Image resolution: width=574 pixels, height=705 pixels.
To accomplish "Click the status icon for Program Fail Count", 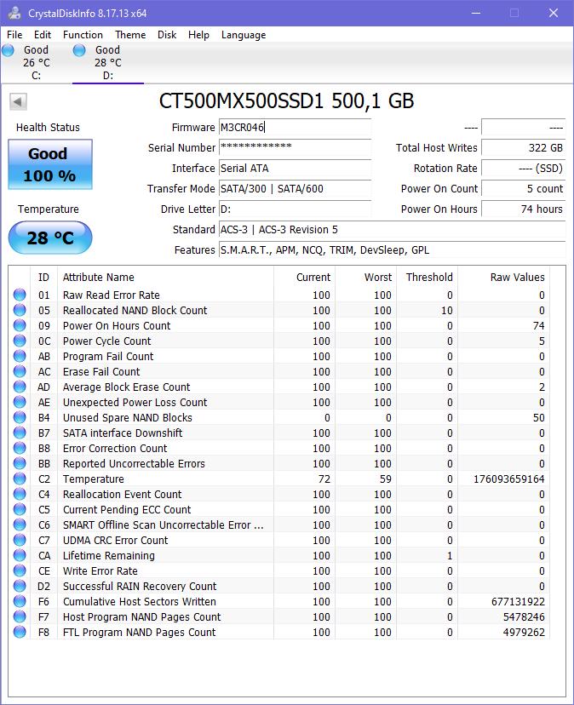I will [20, 356].
